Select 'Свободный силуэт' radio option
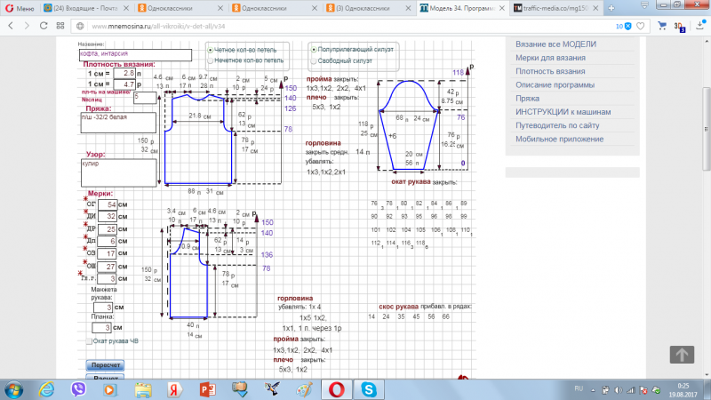The width and height of the screenshot is (711, 400). tap(314, 61)
